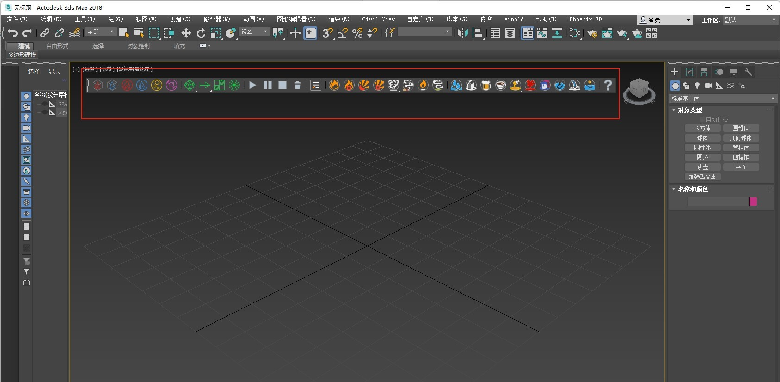
Task: Open the 标准基本体 dropdown
Action: 722,99
